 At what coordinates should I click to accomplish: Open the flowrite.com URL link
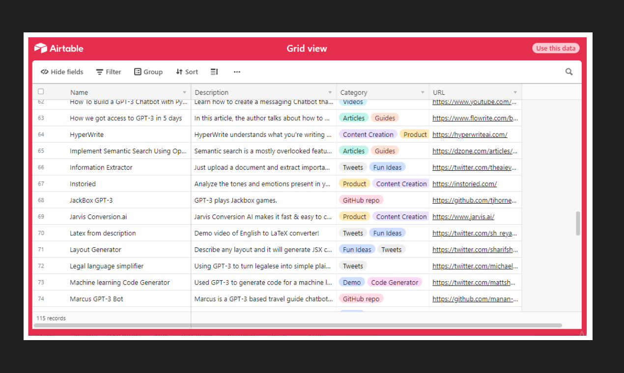[x=475, y=118]
